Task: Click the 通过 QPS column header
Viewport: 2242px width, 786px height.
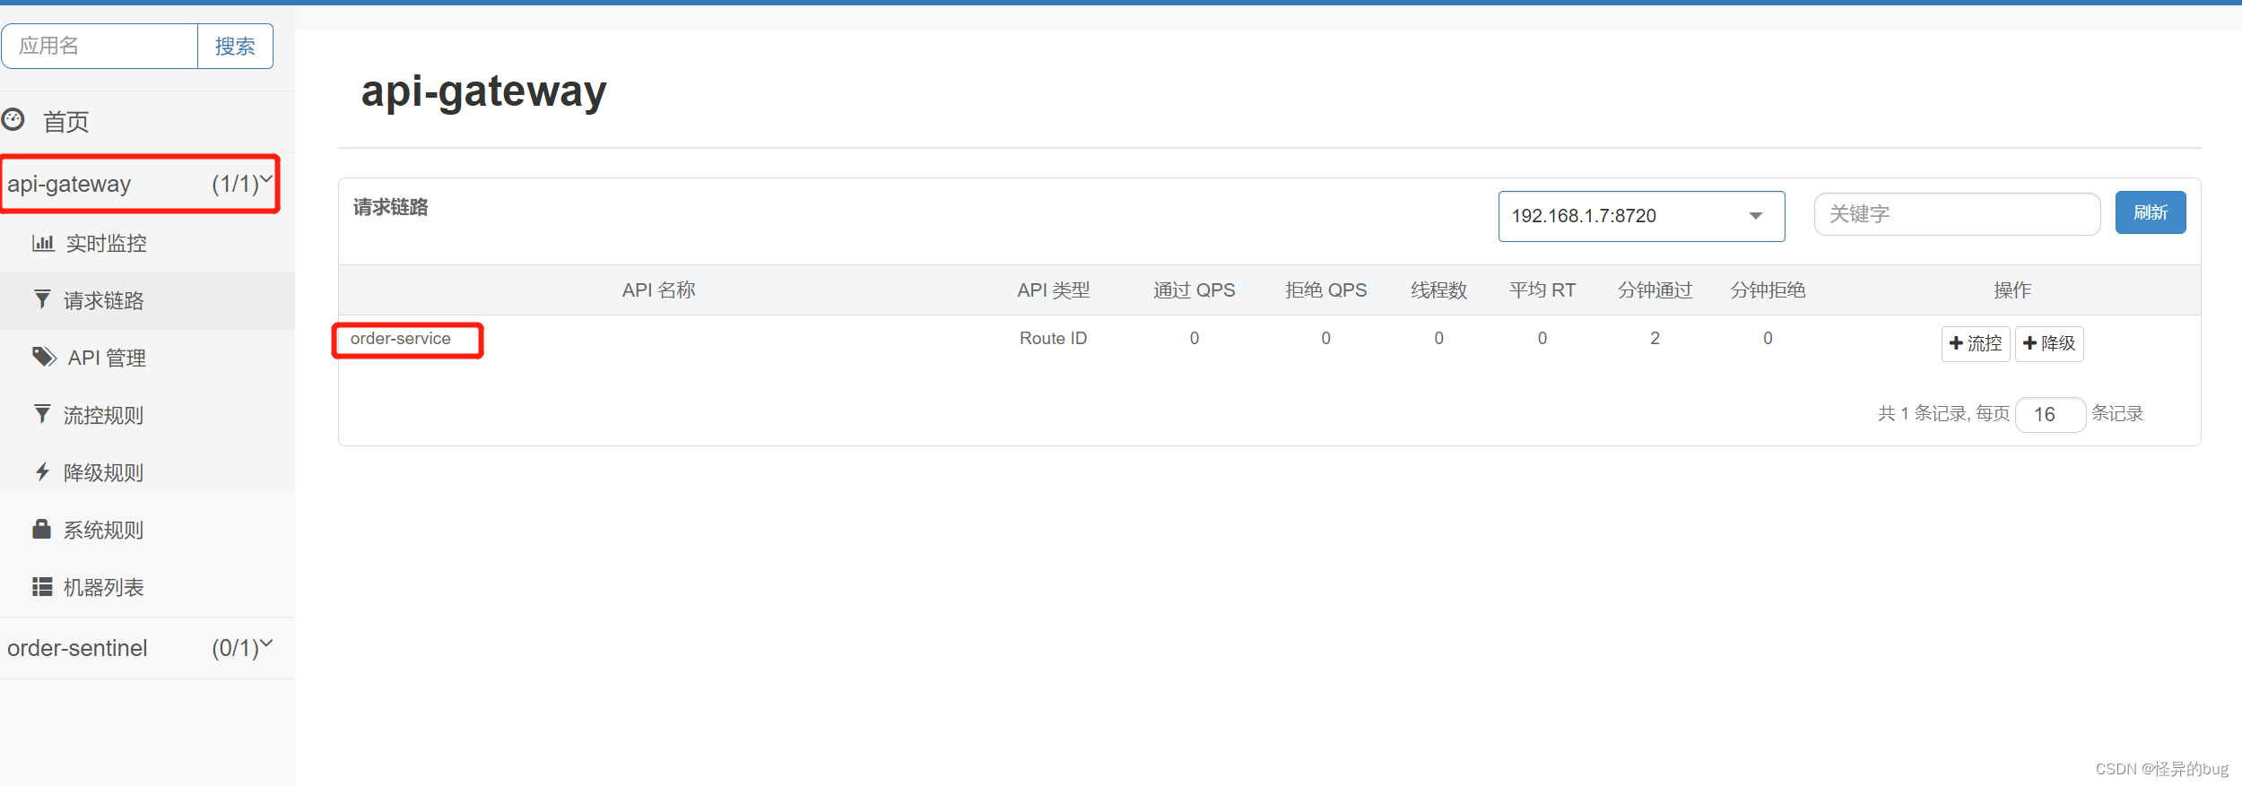Action: 1194,290
